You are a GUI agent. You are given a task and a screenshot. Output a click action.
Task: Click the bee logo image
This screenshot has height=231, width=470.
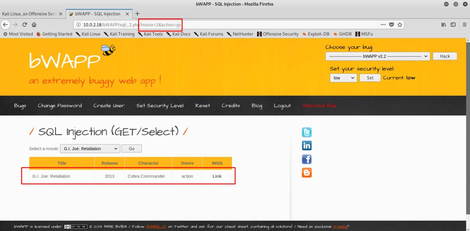(108, 50)
